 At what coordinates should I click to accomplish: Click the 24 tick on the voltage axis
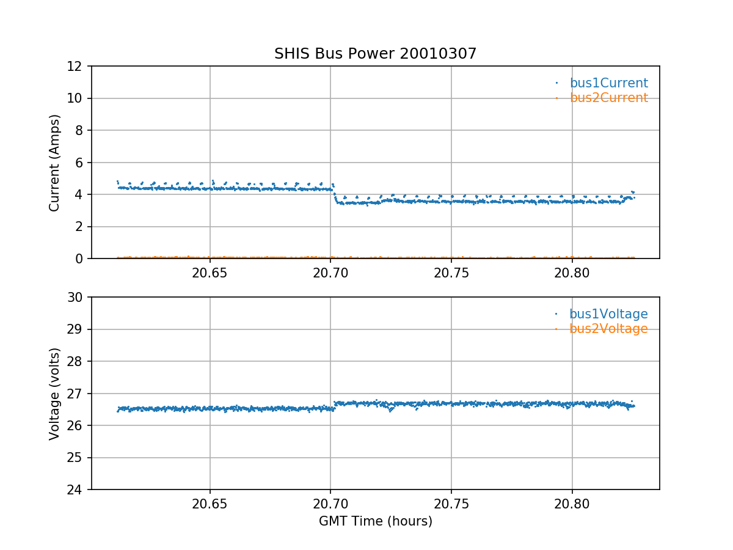(x=77, y=490)
